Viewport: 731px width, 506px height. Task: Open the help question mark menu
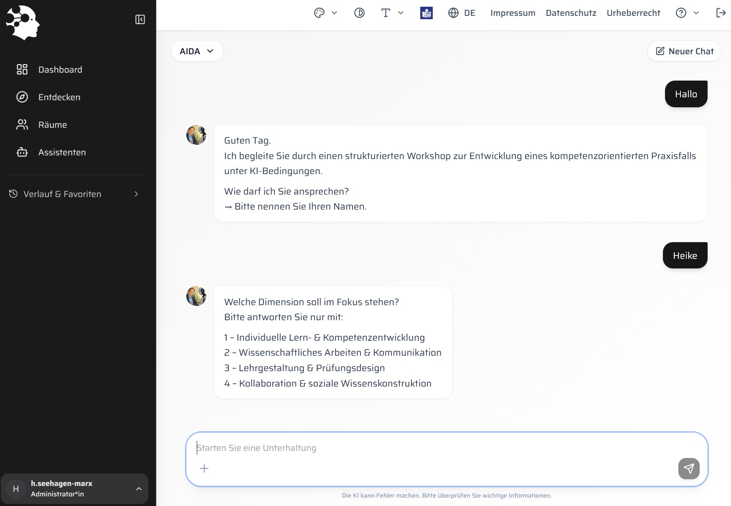[687, 13]
